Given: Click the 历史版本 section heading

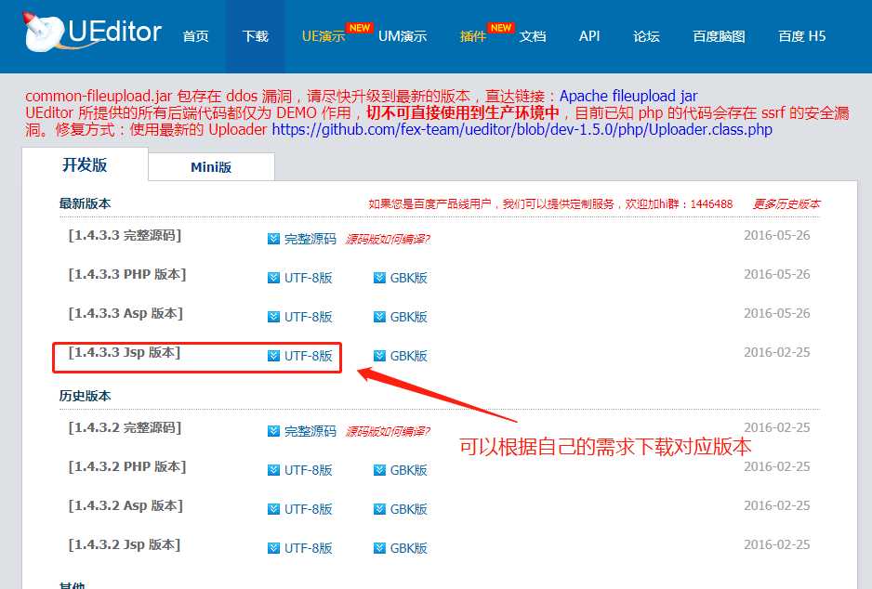Looking at the screenshot, I should [x=86, y=396].
